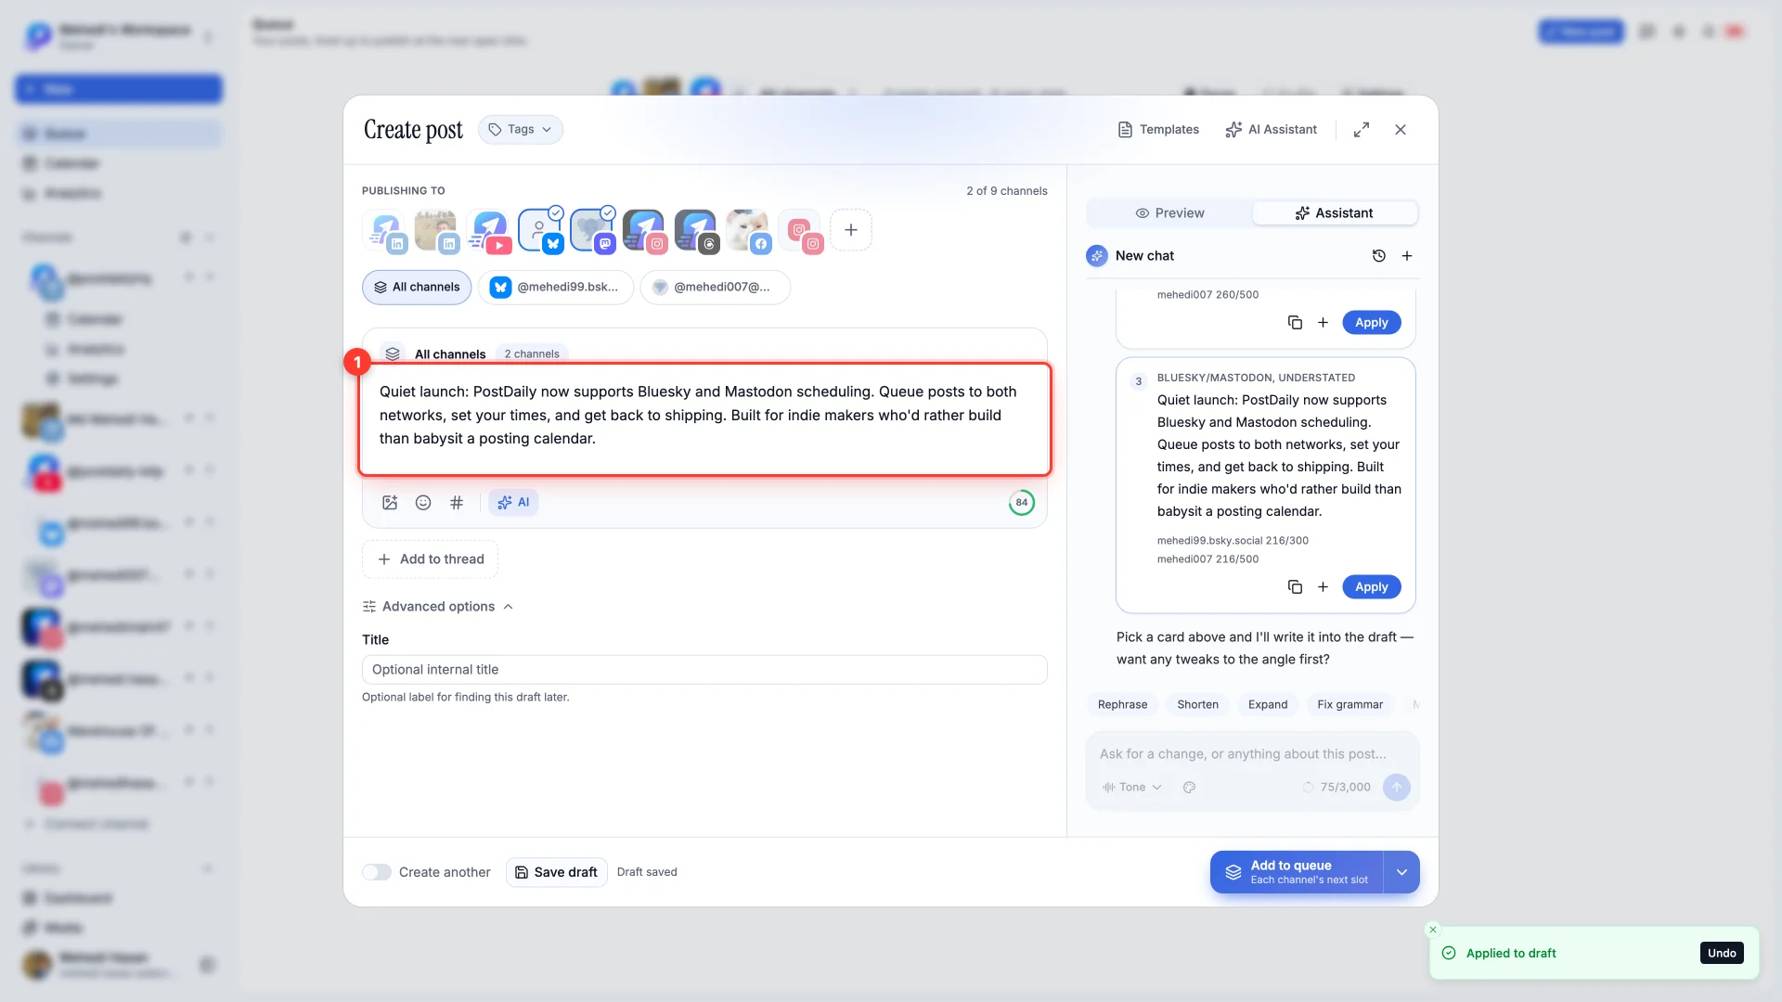The image size is (1782, 1002).
Task: Expand the Create post dialog to fullscreen
Action: click(x=1362, y=130)
